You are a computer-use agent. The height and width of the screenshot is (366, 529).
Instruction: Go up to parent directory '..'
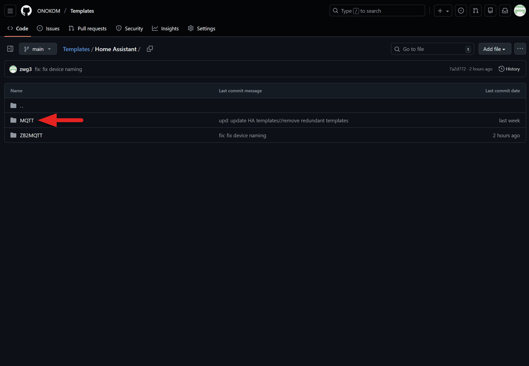(22, 106)
